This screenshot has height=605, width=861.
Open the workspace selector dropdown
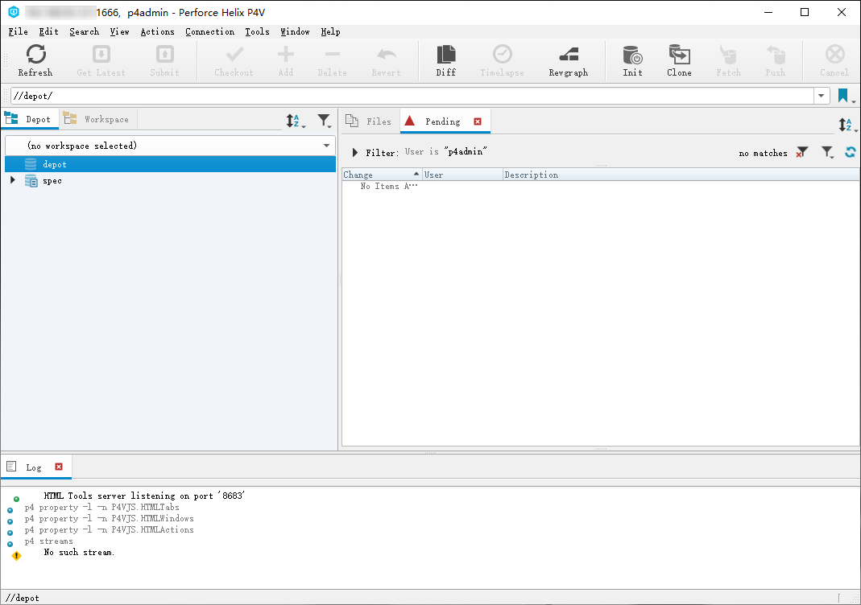(x=327, y=146)
